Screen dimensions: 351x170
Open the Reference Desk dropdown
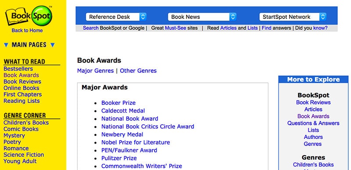point(116,17)
